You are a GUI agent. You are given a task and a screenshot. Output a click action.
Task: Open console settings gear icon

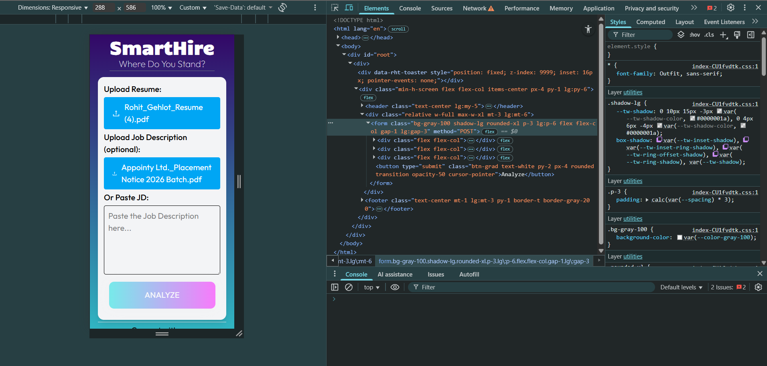coord(758,287)
